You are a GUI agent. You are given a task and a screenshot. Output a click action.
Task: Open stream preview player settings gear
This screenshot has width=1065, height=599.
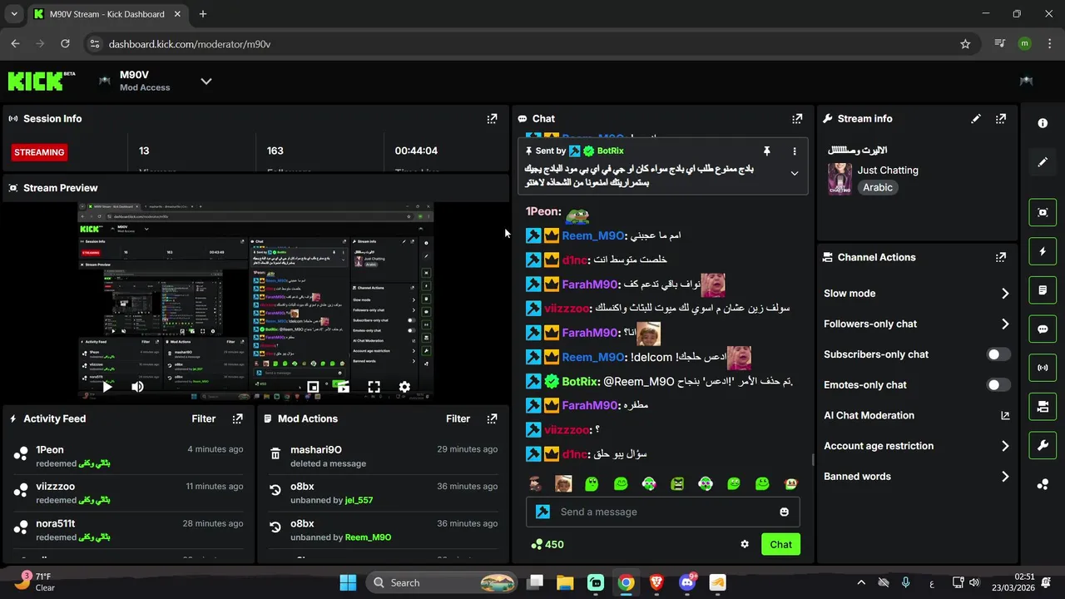[404, 387]
